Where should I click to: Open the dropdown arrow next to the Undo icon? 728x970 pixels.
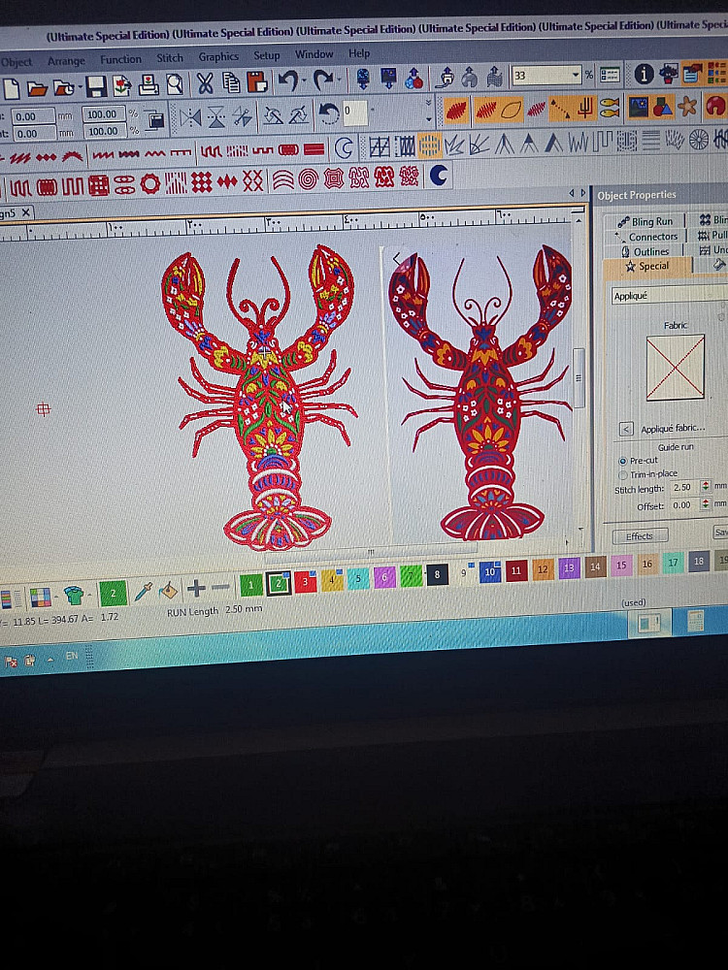tap(303, 81)
